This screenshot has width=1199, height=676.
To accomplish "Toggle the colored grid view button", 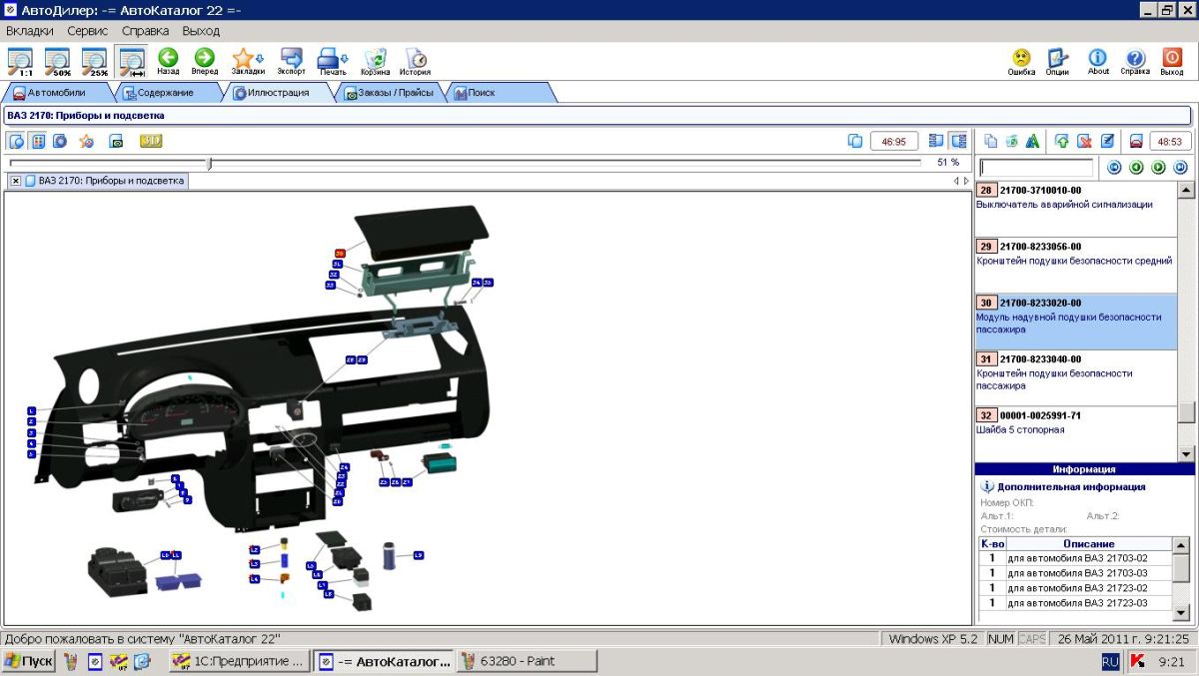I will pos(39,141).
